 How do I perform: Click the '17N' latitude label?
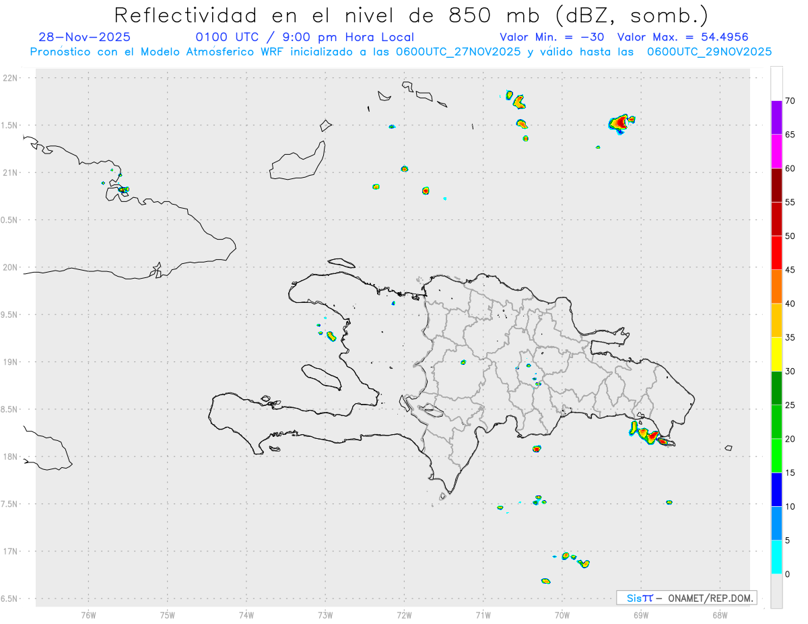[11, 551]
